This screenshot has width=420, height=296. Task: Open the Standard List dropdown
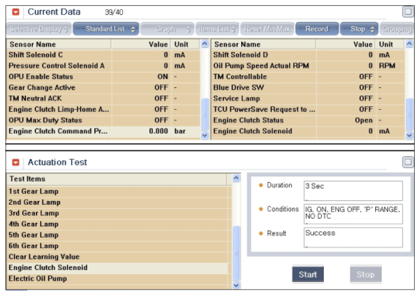[x=106, y=29]
